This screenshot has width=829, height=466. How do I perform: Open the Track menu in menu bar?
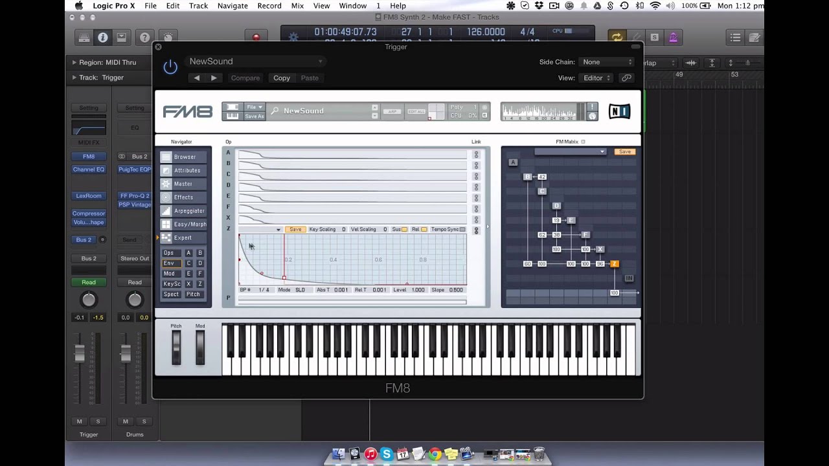click(x=198, y=6)
